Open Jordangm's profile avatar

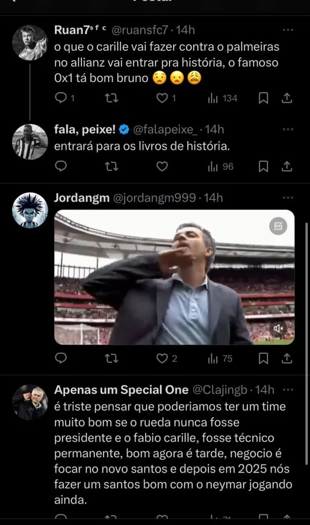coord(30,210)
